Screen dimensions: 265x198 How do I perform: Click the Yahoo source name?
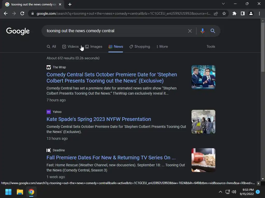pyautogui.click(x=57, y=112)
